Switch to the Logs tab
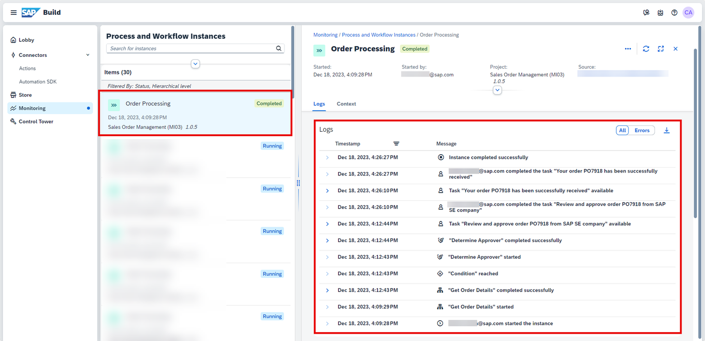The image size is (705, 341). [x=319, y=104]
